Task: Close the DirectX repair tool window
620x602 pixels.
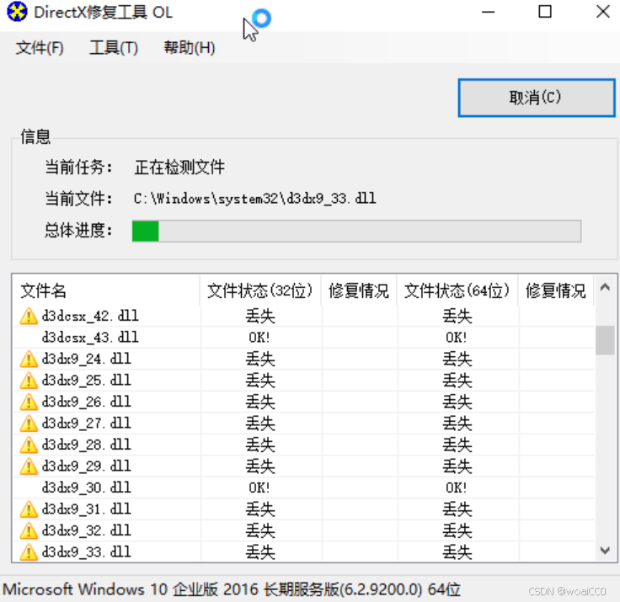Action: [x=603, y=12]
